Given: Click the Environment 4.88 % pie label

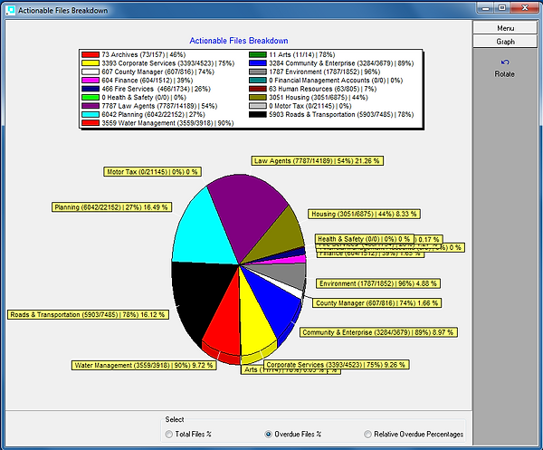Looking at the screenshot, I should [377, 283].
